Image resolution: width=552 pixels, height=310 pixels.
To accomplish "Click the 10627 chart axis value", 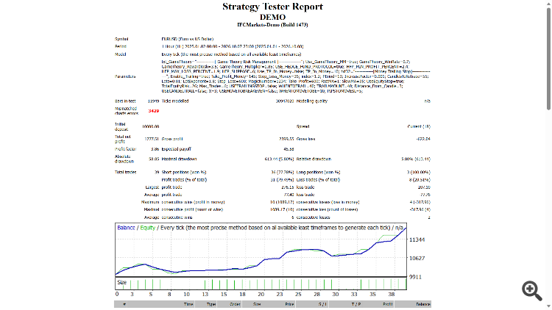I will pyautogui.click(x=417, y=258).
